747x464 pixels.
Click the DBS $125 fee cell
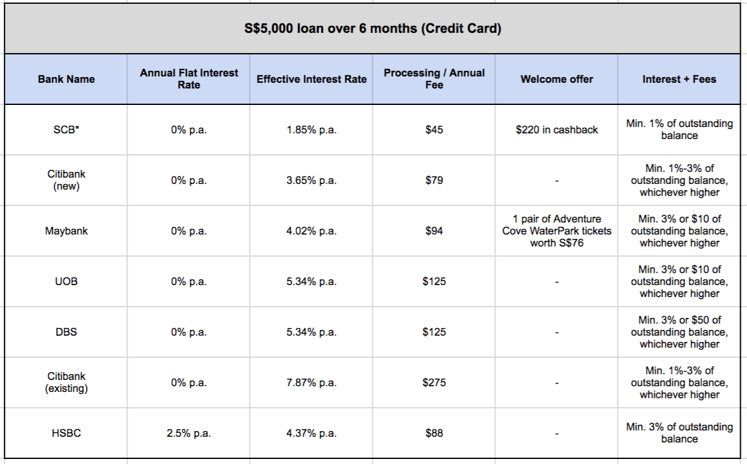tap(434, 332)
